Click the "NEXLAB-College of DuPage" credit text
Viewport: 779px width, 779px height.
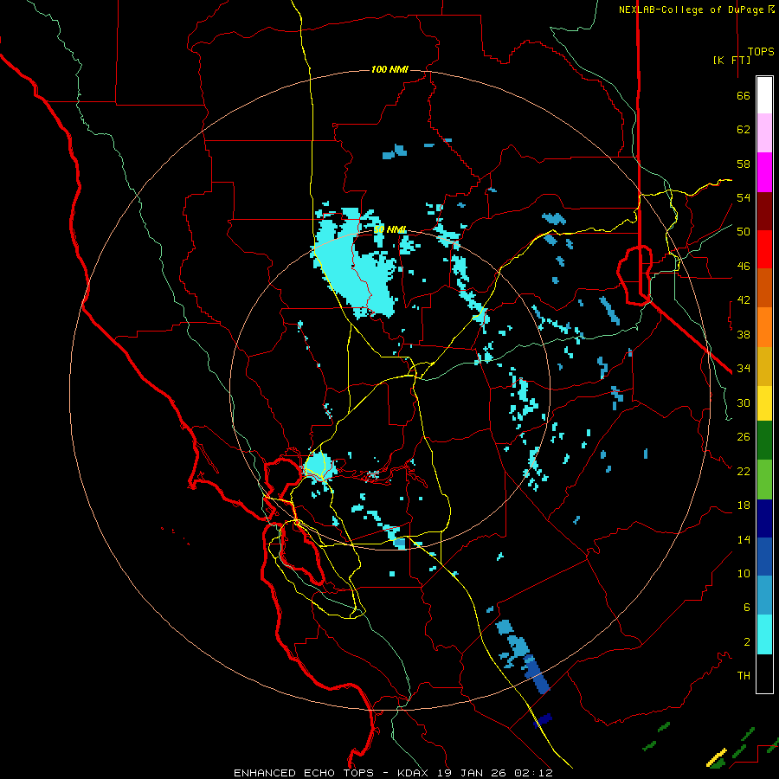[692, 10]
